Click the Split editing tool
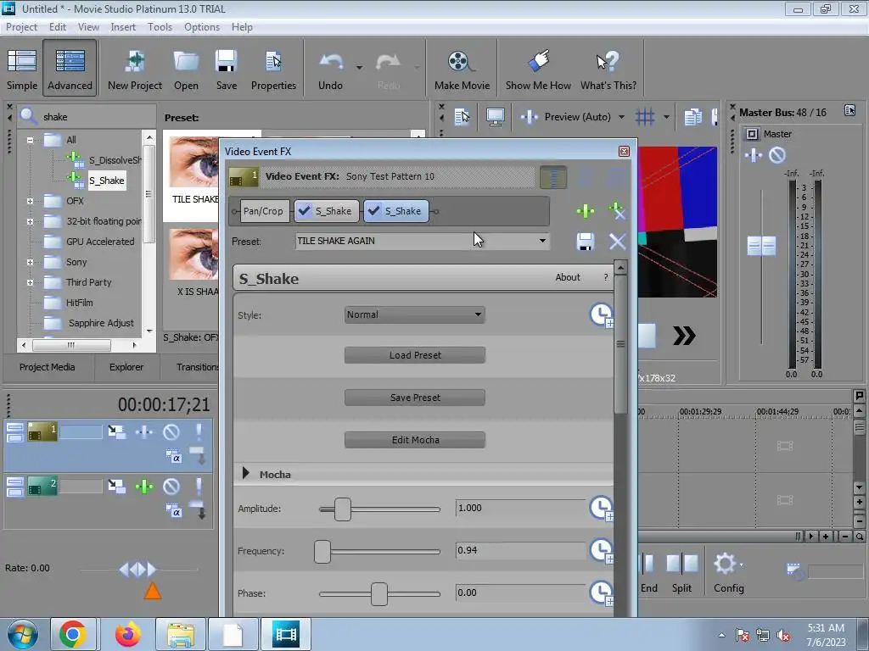 681,572
